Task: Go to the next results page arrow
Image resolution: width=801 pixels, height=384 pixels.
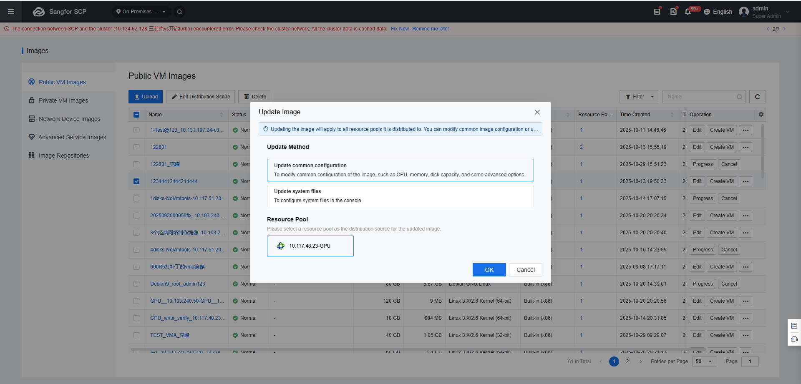Action: [641, 361]
